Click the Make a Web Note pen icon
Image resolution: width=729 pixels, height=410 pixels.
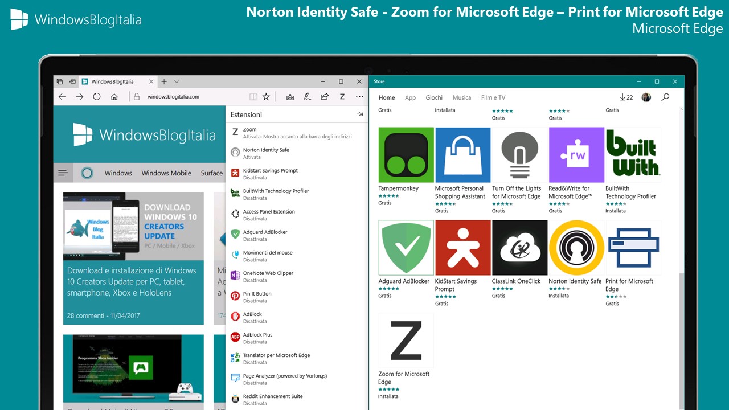307,97
